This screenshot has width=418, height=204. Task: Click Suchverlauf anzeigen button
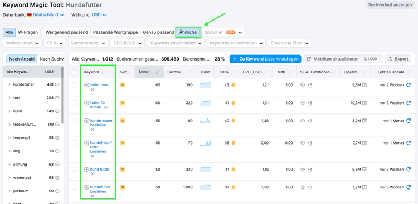[390, 5]
